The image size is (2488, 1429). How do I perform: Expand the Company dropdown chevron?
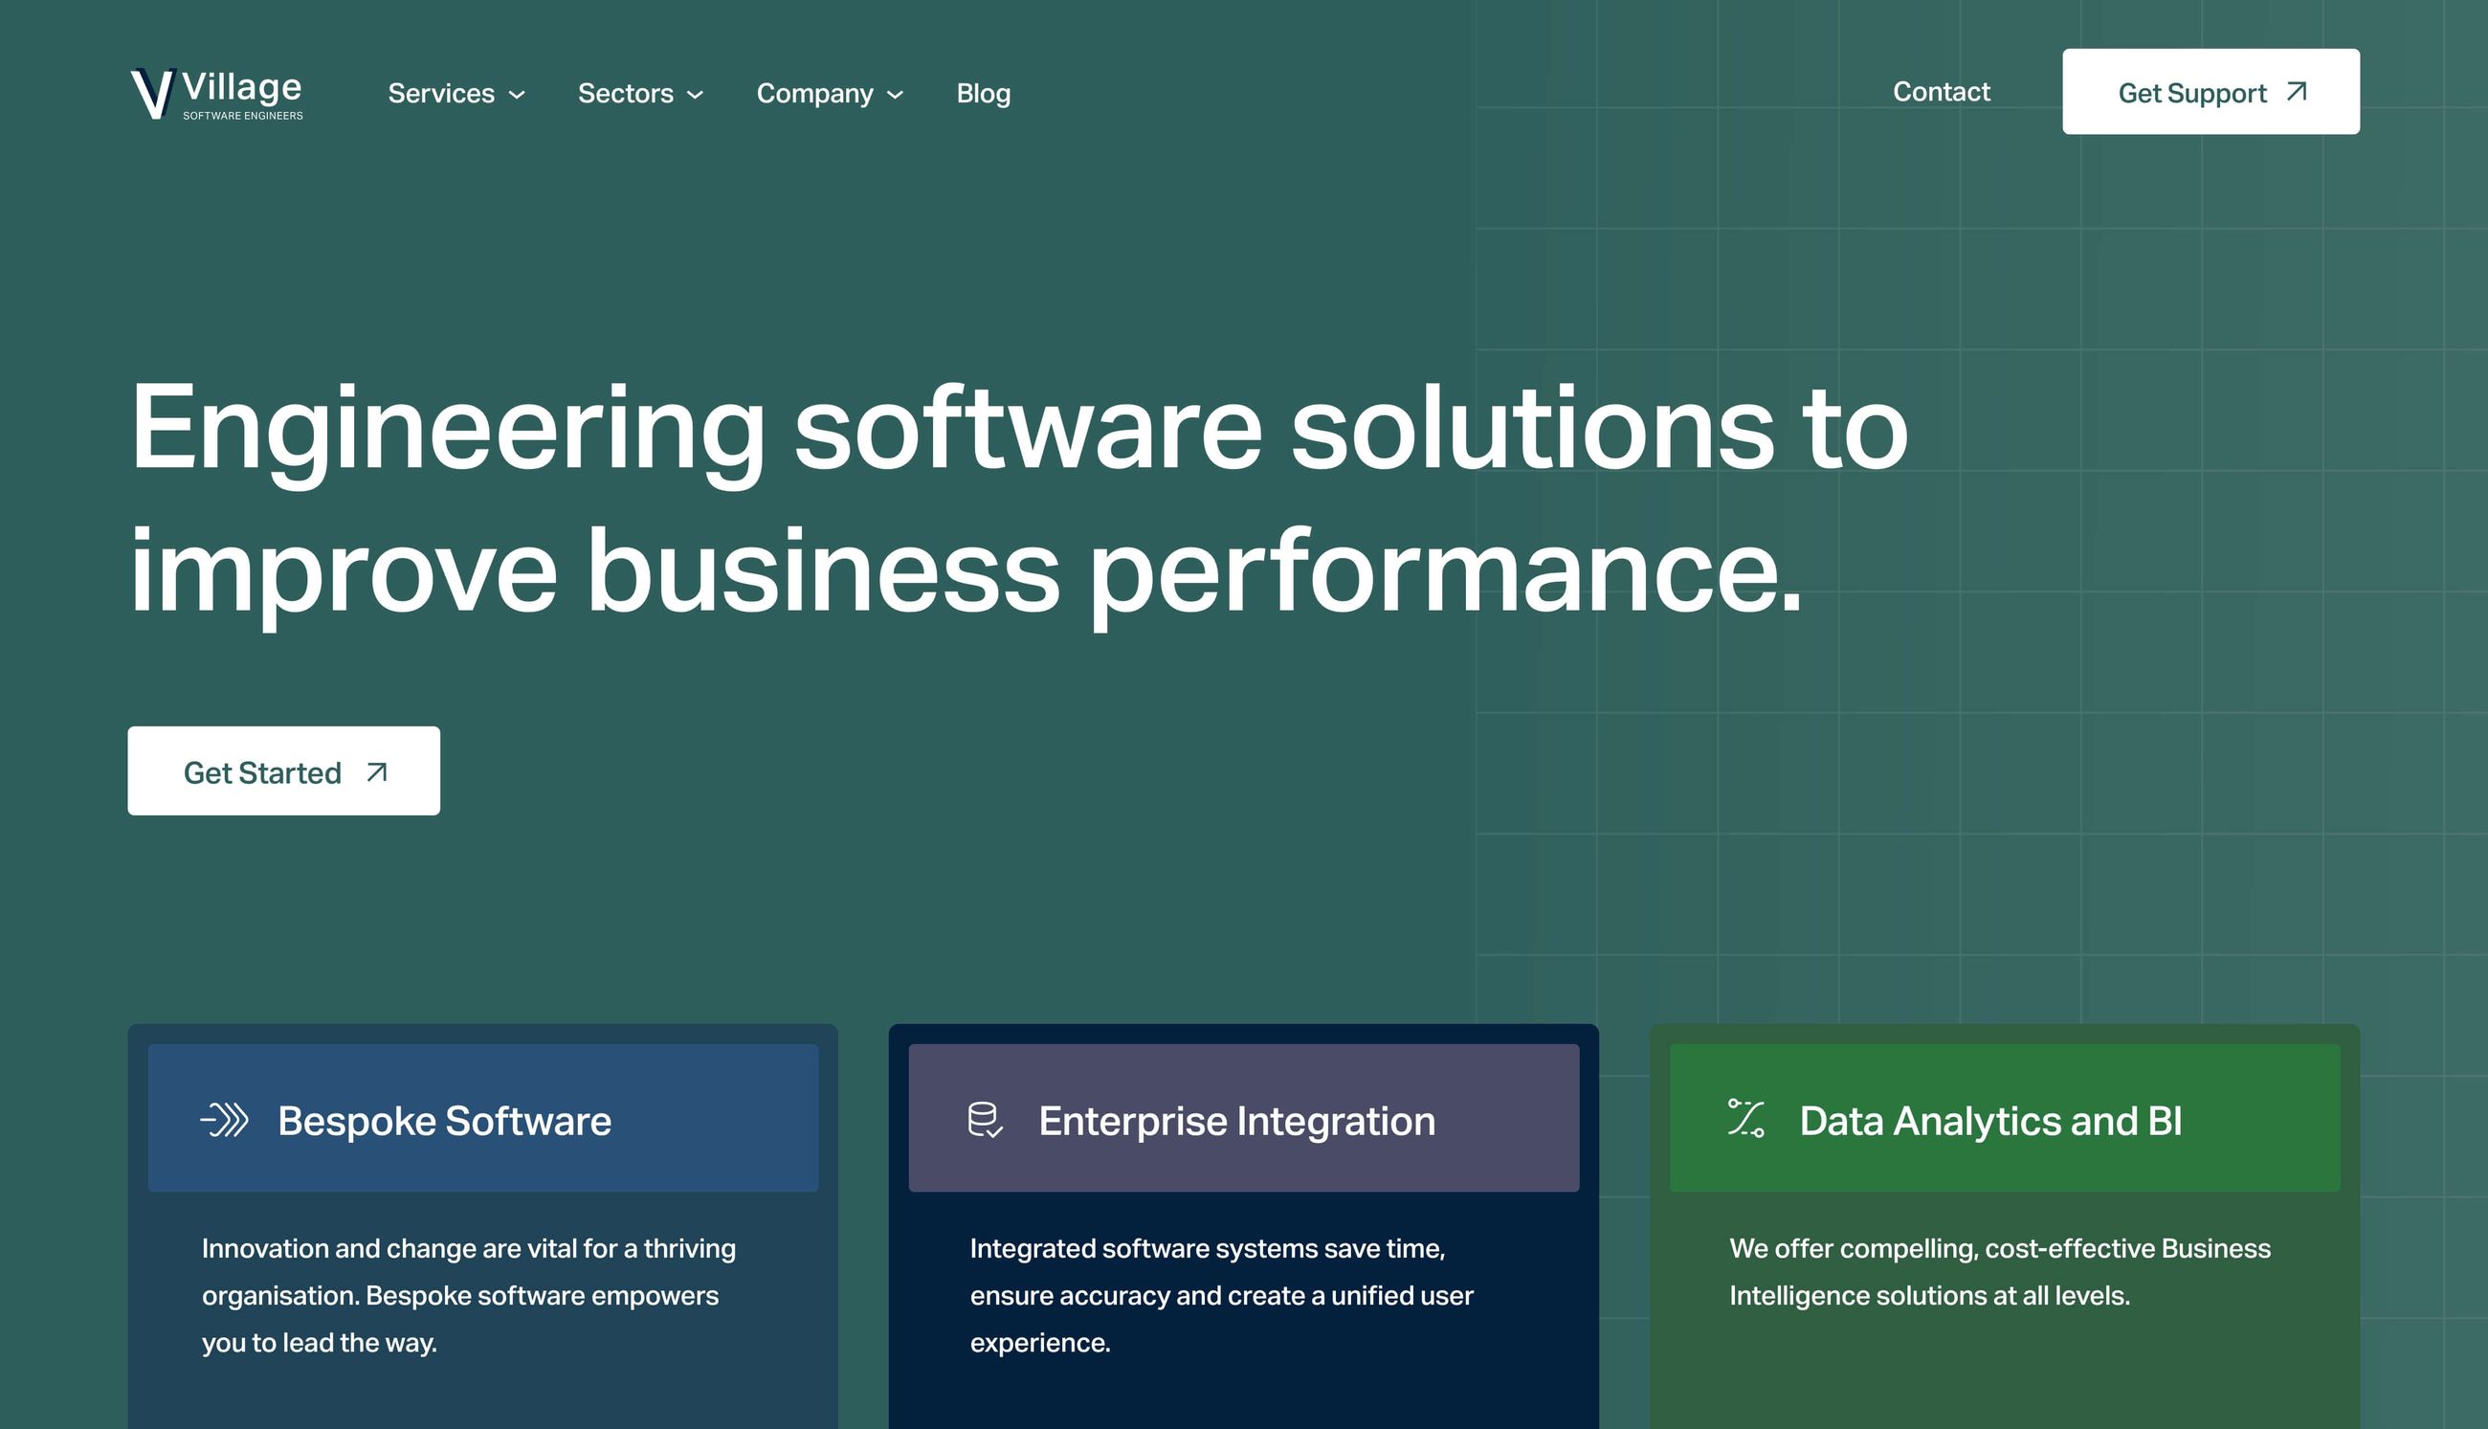coord(895,95)
